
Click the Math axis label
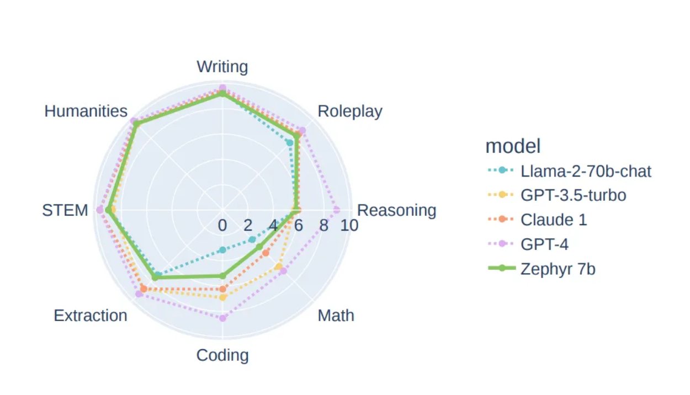click(x=336, y=316)
